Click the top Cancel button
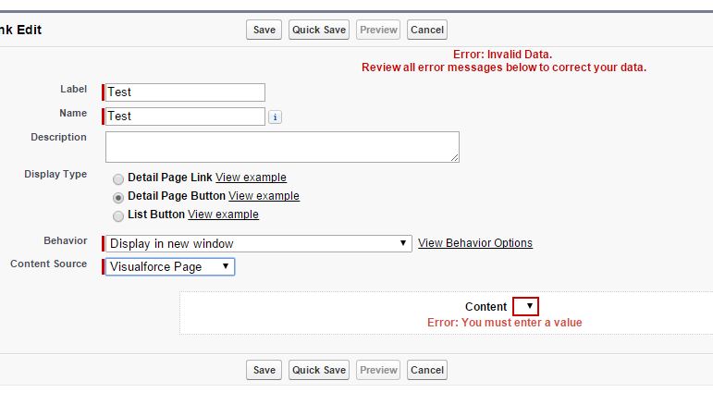The height and width of the screenshot is (405, 713). pos(426,30)
